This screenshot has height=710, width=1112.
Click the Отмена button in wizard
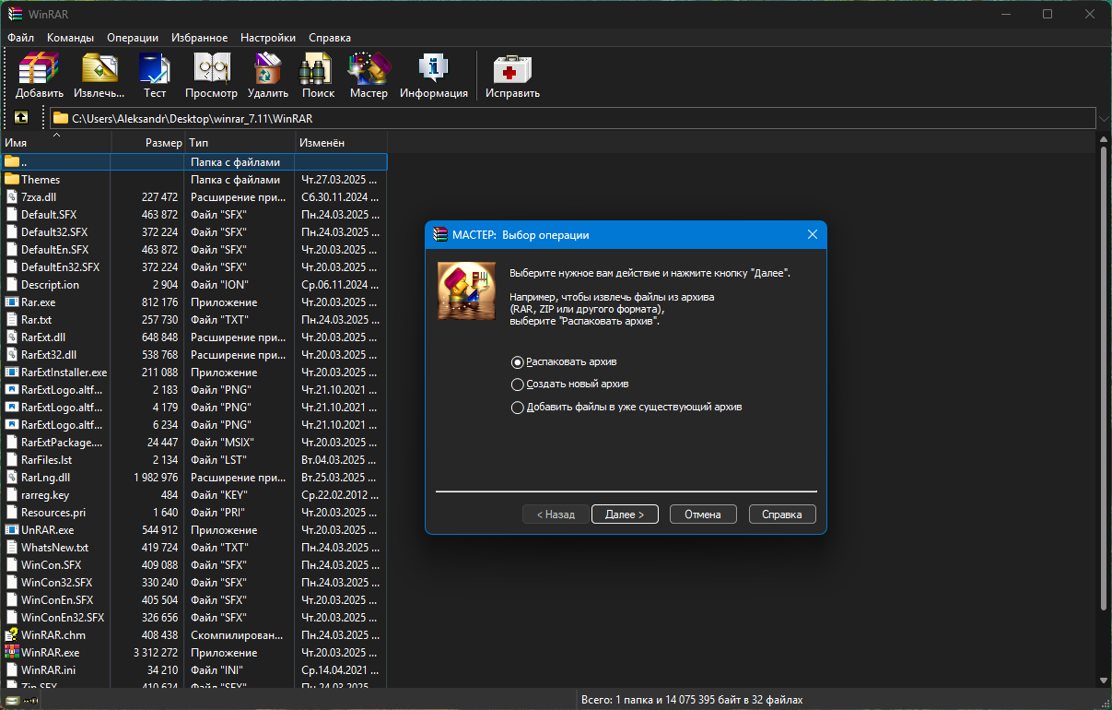pyautogui.click(x=703, y=515)
